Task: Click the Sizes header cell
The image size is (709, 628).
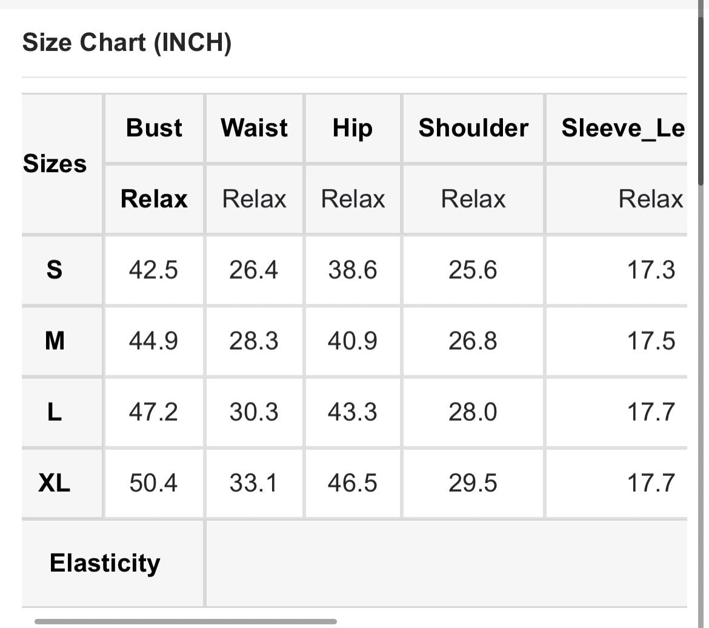Action: click(x=55, y=164)
